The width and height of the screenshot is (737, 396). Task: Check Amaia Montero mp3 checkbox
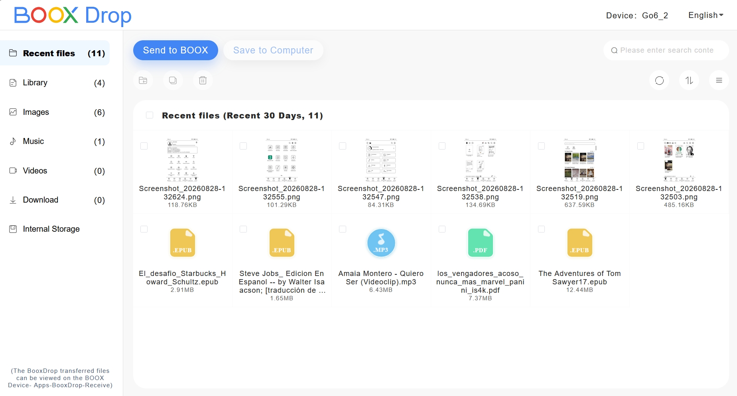[x=343, y=229]
